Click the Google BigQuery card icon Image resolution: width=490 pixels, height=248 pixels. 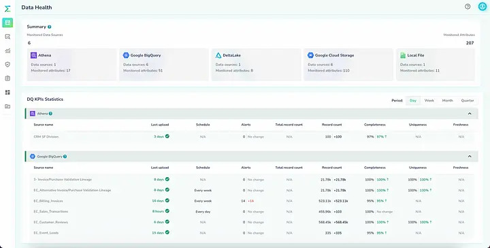pos(126,55)
